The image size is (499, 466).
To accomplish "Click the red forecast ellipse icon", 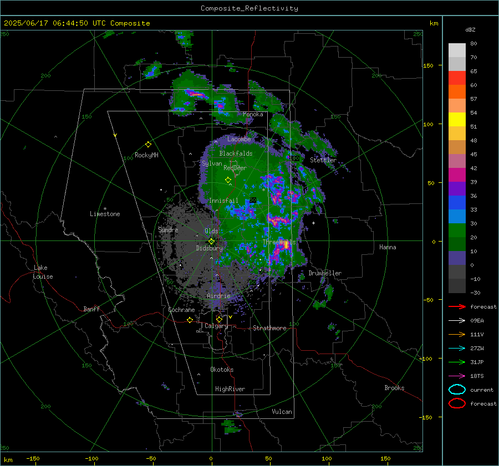I will pyautogui.click(x=457, y=403).
